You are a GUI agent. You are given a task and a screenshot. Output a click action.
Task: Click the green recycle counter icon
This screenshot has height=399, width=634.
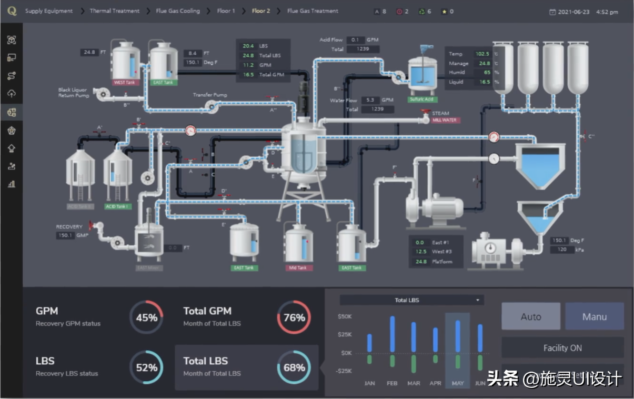coord(422,12)
